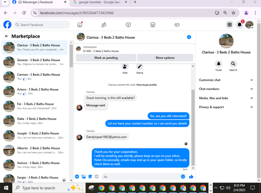
Task: Open the Watch video icon
Action: coord(128,25)
